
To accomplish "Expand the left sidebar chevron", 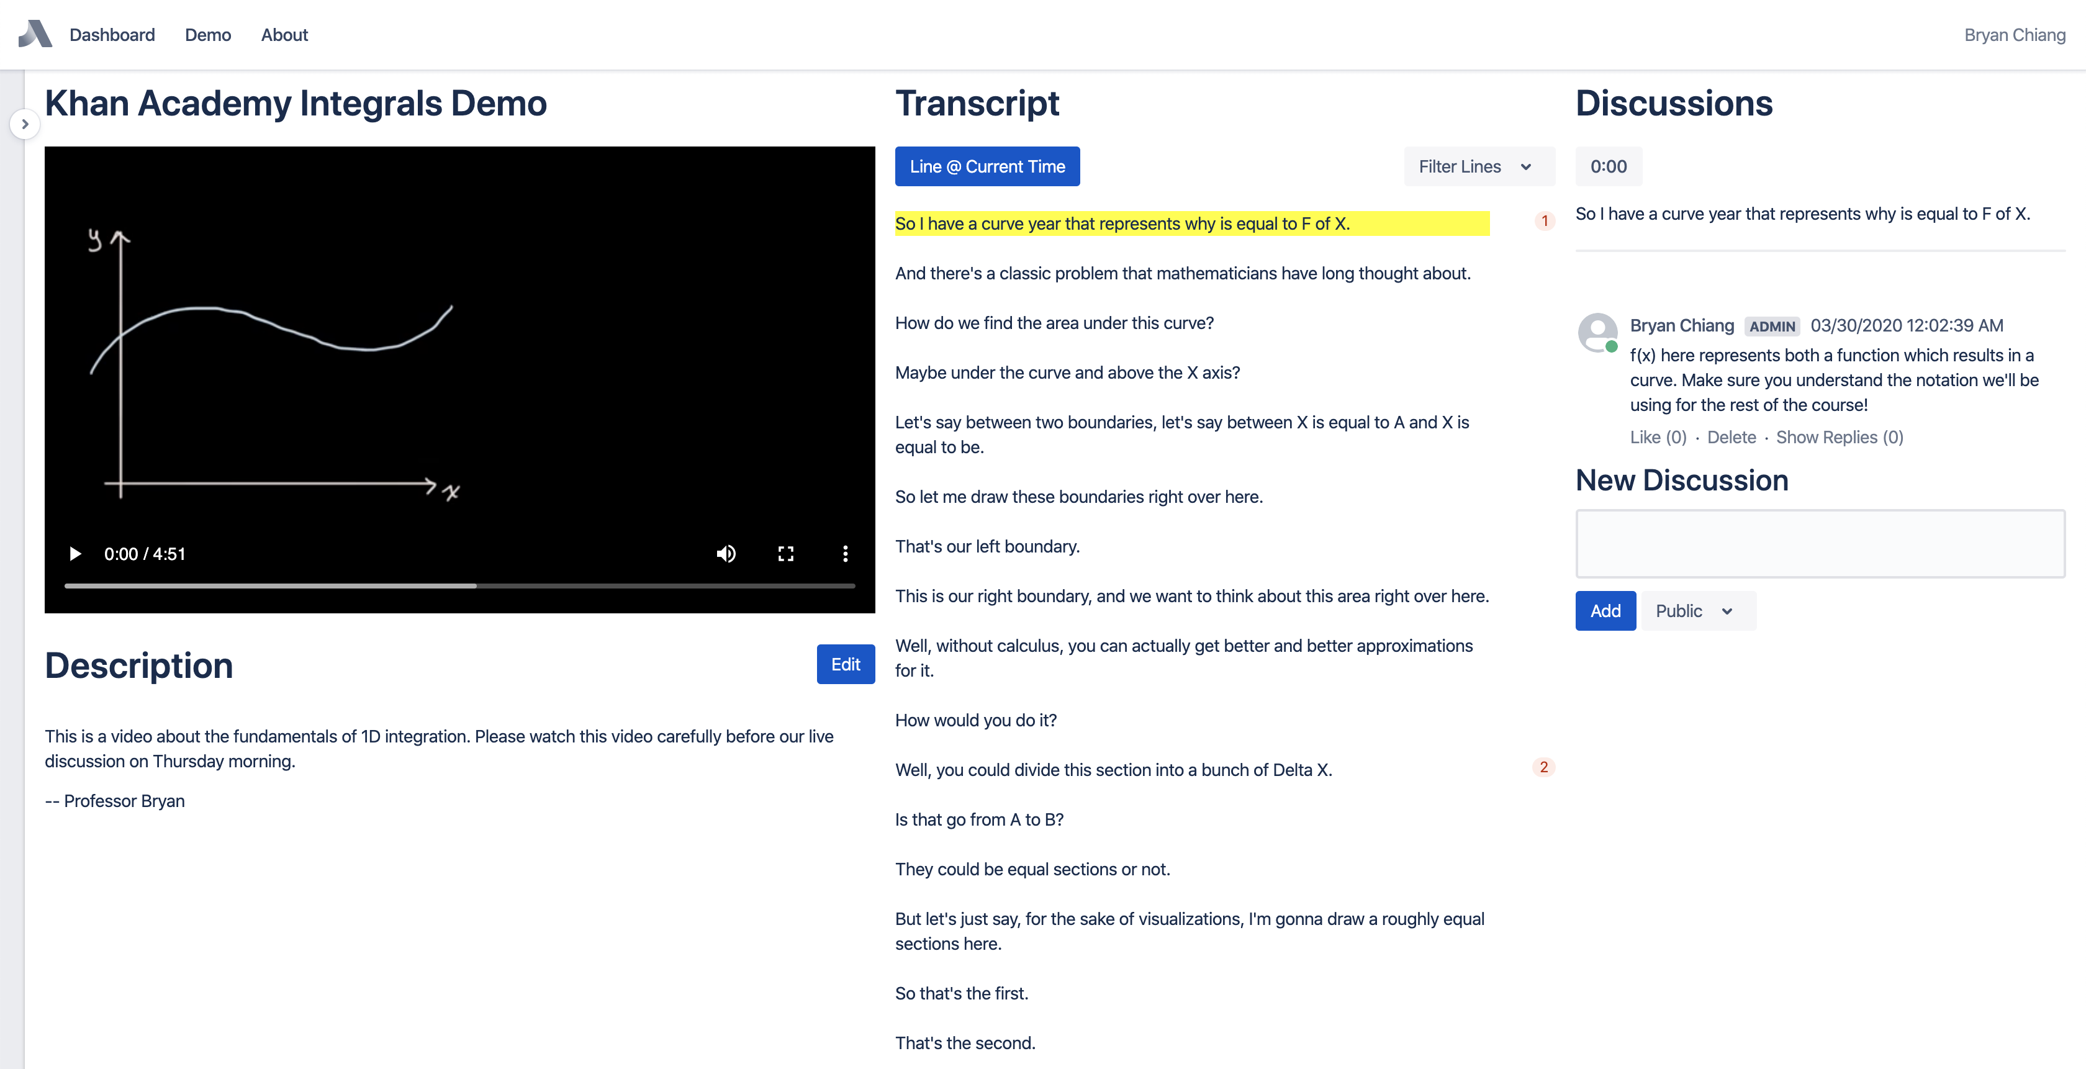I will (25, 124).
